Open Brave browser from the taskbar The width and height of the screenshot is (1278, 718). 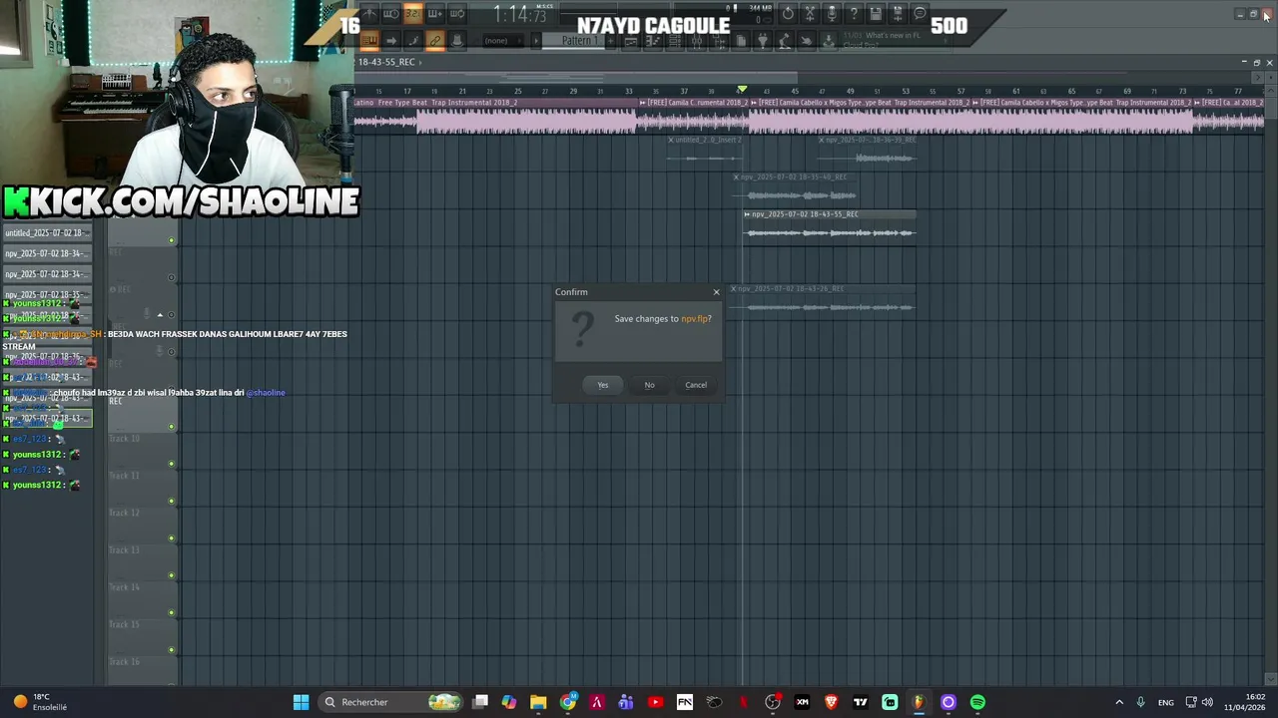tap(831, 702)
